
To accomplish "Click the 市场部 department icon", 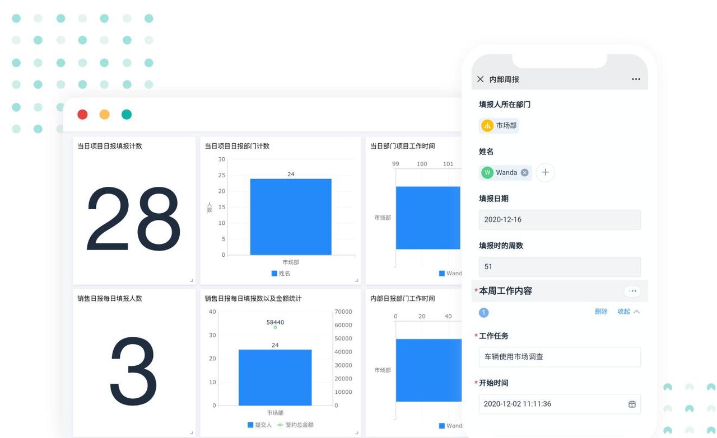I will 487,126.
